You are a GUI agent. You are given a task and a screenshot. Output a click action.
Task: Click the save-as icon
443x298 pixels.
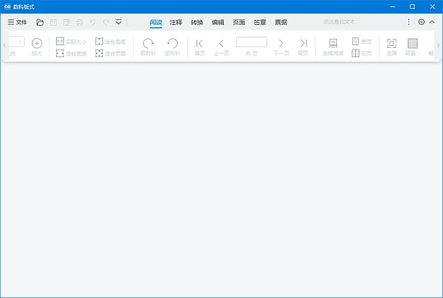click(66, 22)
